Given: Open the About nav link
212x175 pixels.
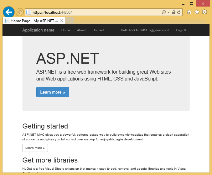Looking at the screenshot, I should [81, 30].
